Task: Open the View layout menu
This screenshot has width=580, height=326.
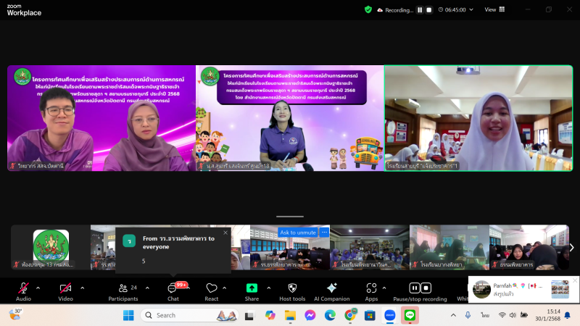Action: tap(494, 9)
